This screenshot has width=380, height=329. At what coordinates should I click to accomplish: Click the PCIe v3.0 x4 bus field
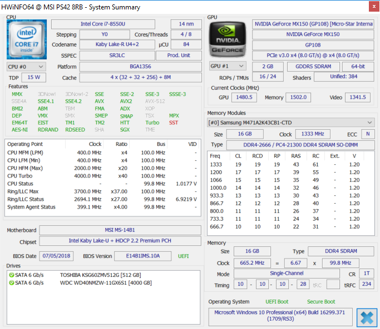coord(313,55)
